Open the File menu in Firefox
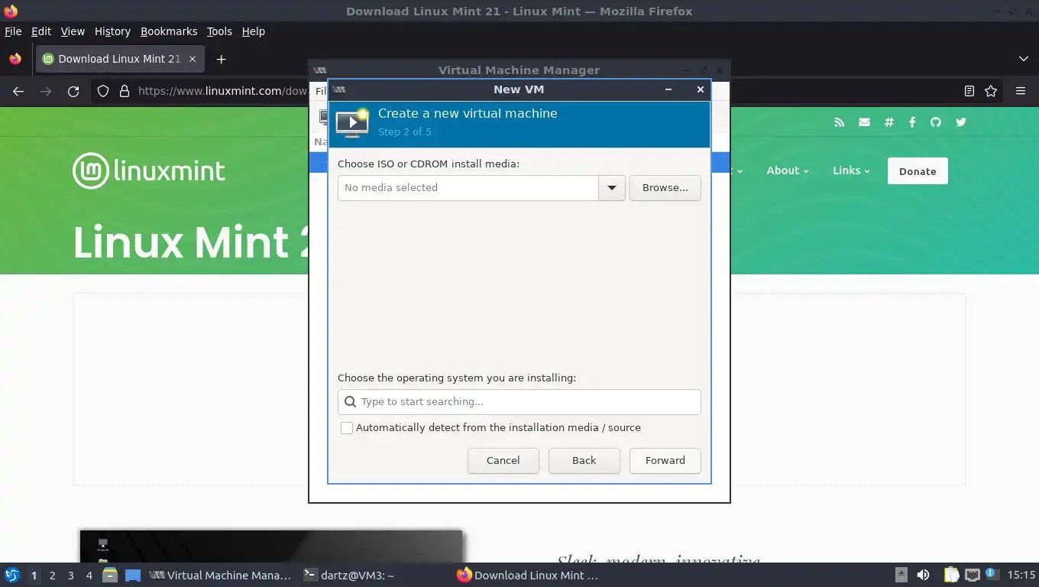The height and width of the screenshot is (587, 1039). point(13,31)
